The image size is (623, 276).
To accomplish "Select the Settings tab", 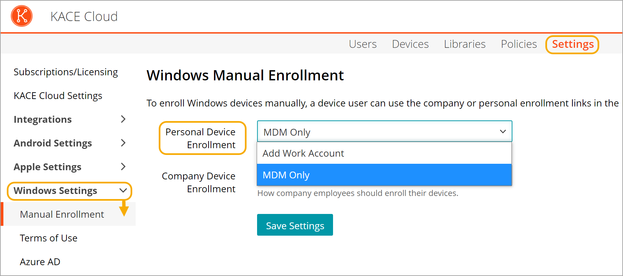I will coord(572,44).
